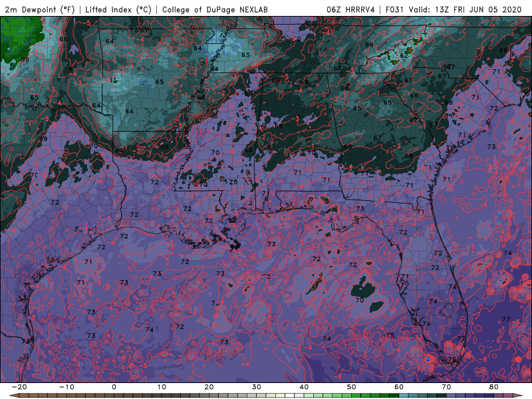This screenshot has width=532, height=399.
Task: Click the right arrow end of the colorbar
Action: 519,396
